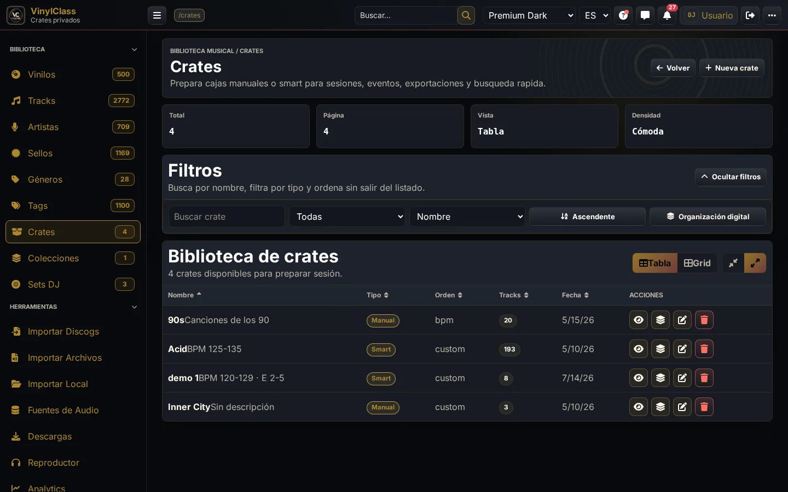Sort table by Tipo column
The height and width of the screenshot is (492, 788).
[378, 295]
